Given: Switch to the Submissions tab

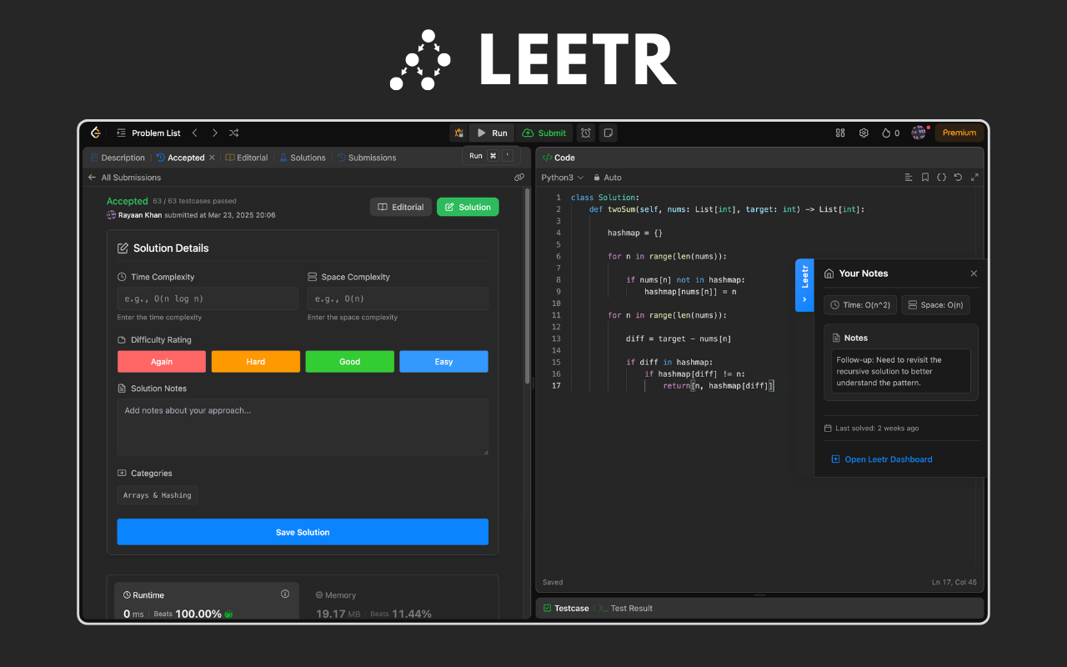Looking at the screenshot, I should [366, 158].
